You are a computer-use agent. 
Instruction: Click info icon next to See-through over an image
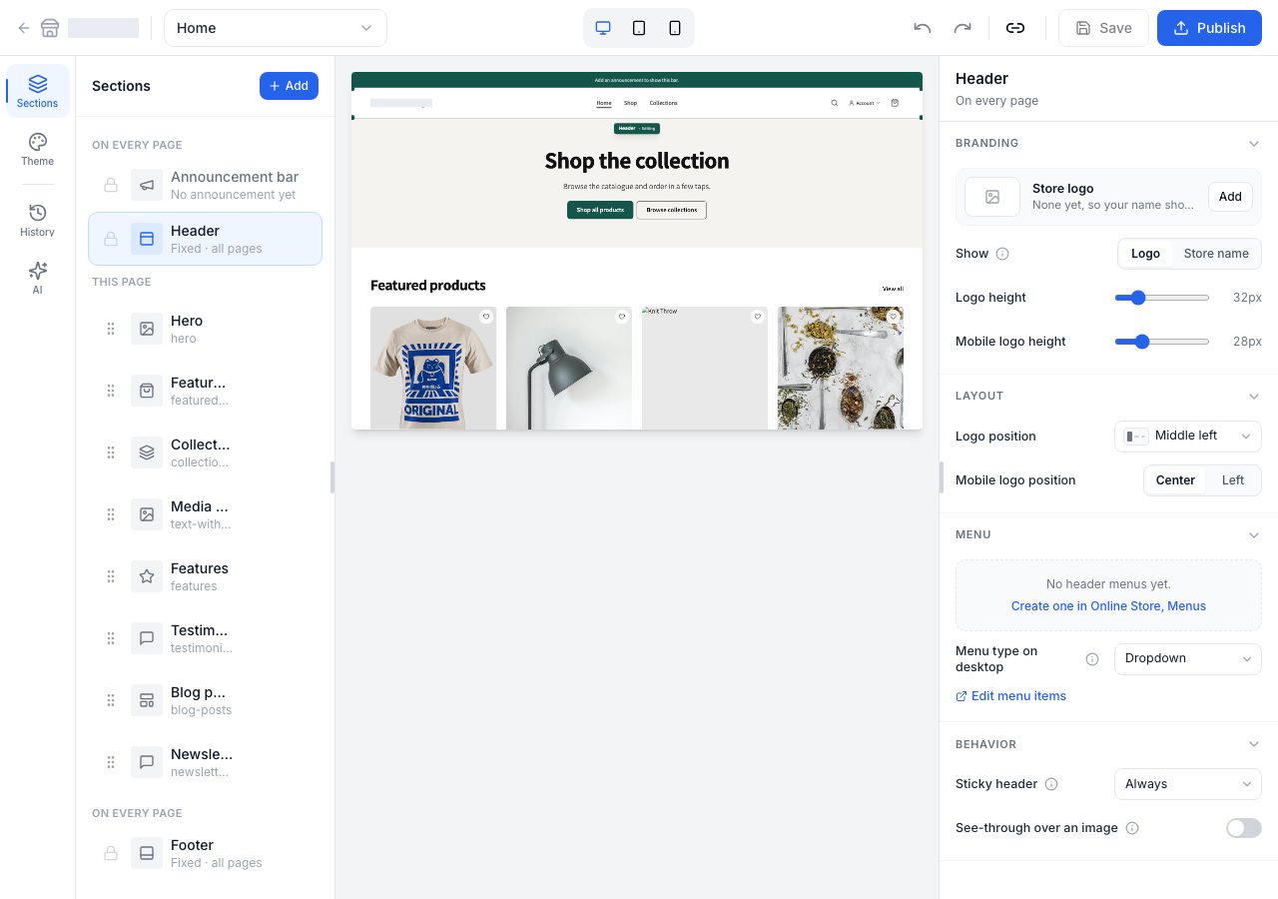point(1132,828)
